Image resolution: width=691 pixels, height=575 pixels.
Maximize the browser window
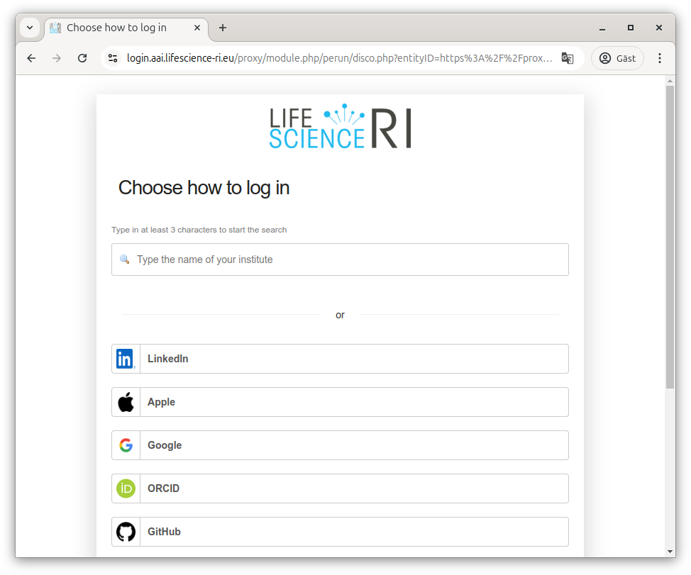click(x=630, y=28)
